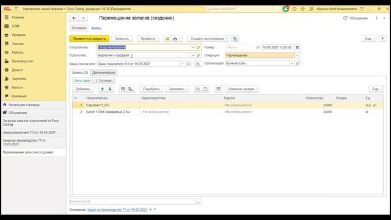Select the Весь заказ filter tab
The image size is (391, 220).
click(x=82, y=81)
